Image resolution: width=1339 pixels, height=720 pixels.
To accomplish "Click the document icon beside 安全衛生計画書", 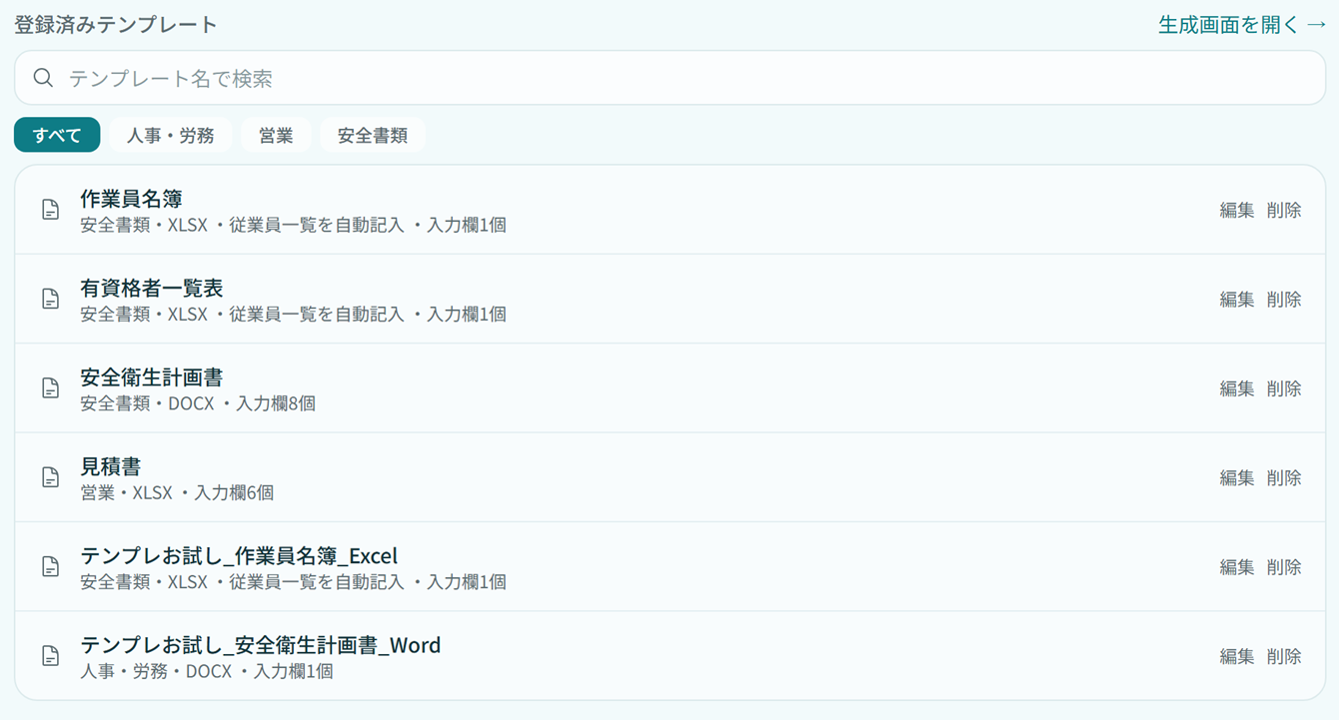I will [50, 388].
